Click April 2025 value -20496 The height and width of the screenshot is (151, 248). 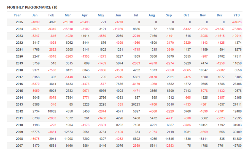(x=85, y=22)
